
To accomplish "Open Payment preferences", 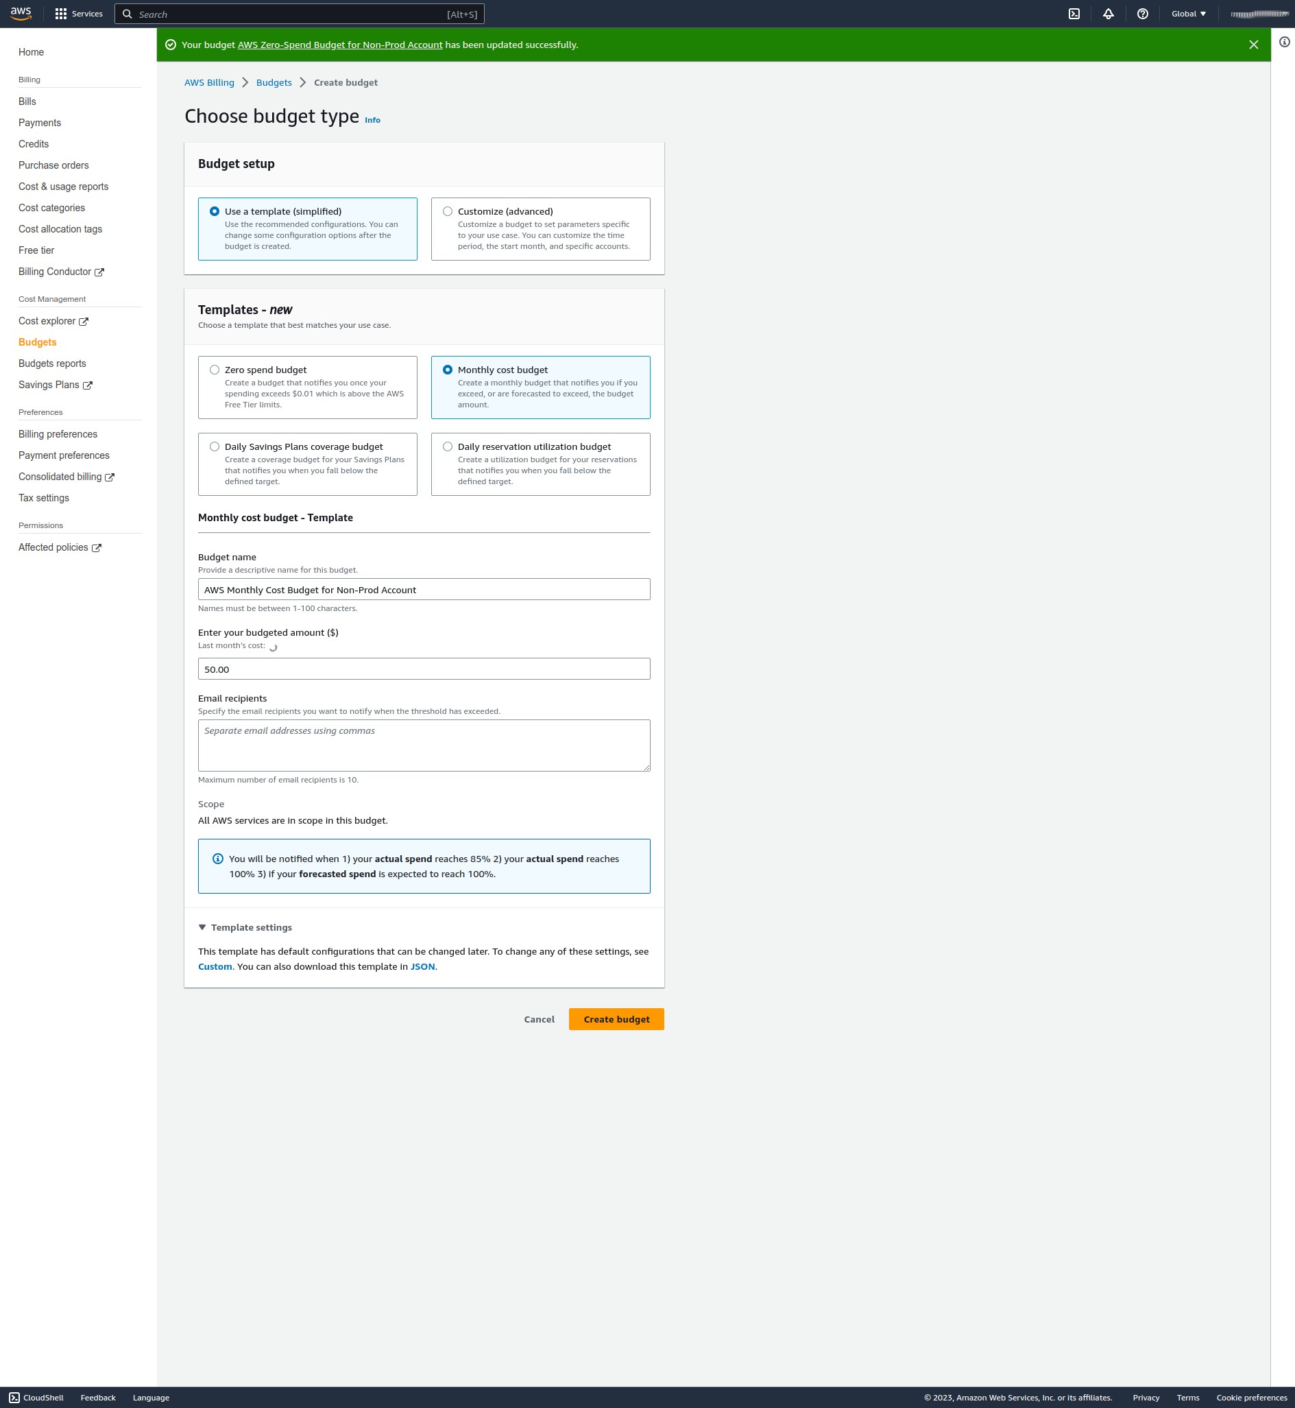I will pyautogui.click(x=64, y=455).
